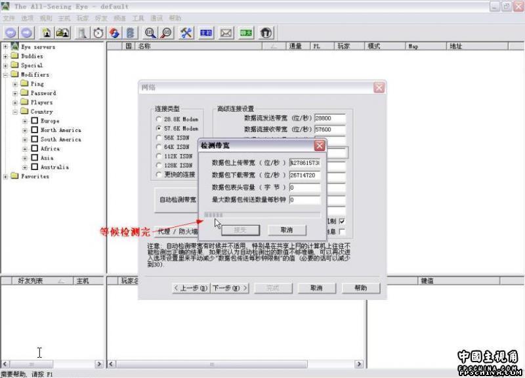
Task: Click the Eye servers pyramid icon
Action: click(x=14, y=47)
